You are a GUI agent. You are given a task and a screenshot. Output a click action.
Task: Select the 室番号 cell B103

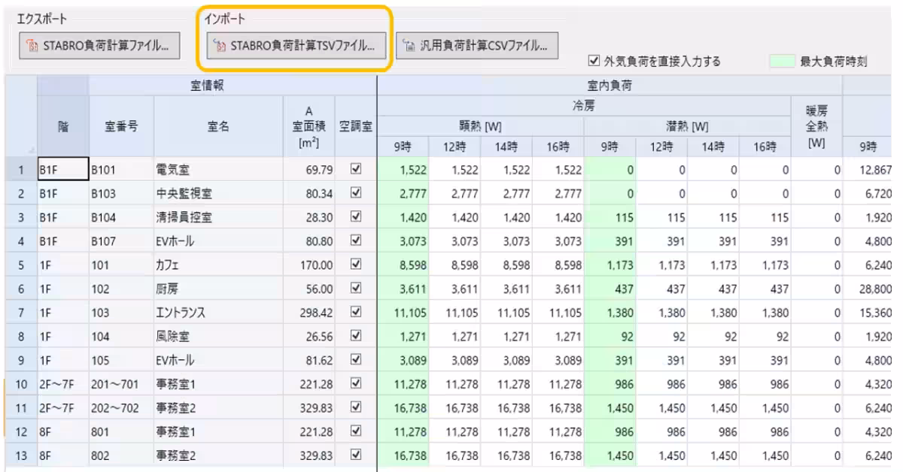click(120, 195)
